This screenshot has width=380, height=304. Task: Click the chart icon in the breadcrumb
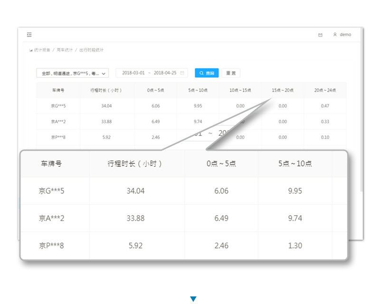click(x=31, y=50)
